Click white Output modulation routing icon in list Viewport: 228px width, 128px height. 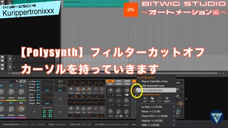click(x=39, y=103)
